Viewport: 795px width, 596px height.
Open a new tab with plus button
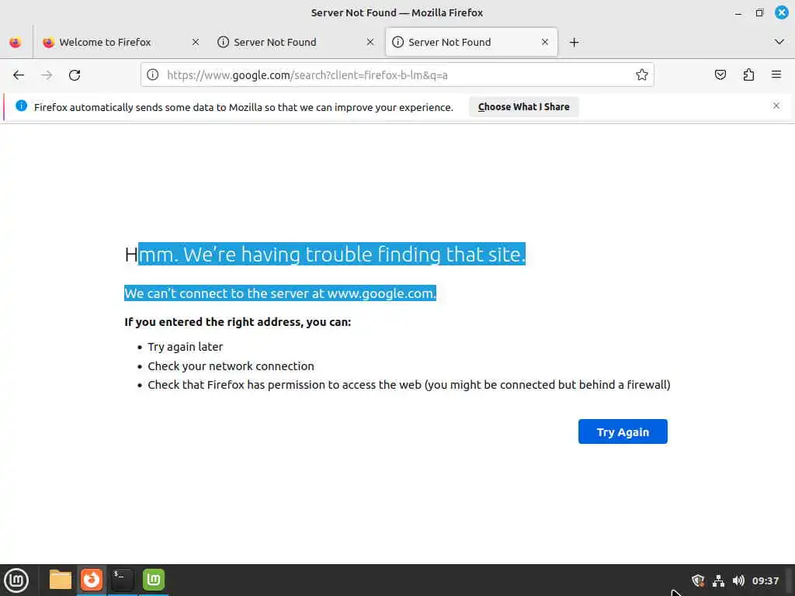[574, 42]
